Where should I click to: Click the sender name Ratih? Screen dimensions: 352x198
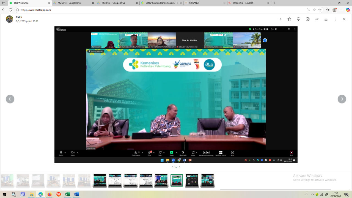click(19, 17)
